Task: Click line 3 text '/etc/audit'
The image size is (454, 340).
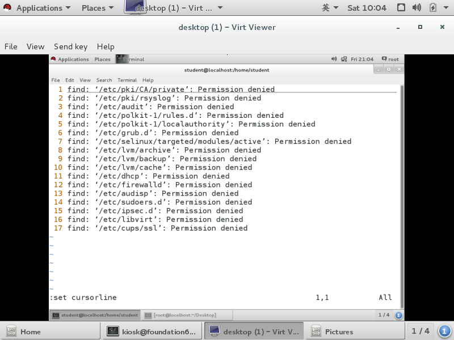Action: point(121,107)
